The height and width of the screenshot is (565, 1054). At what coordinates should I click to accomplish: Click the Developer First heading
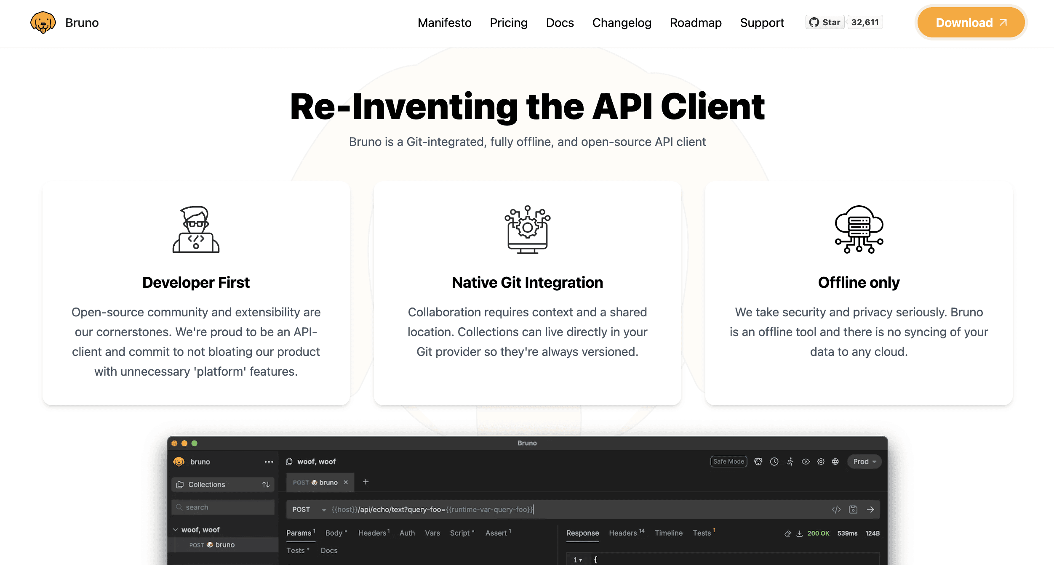point(196,282)
